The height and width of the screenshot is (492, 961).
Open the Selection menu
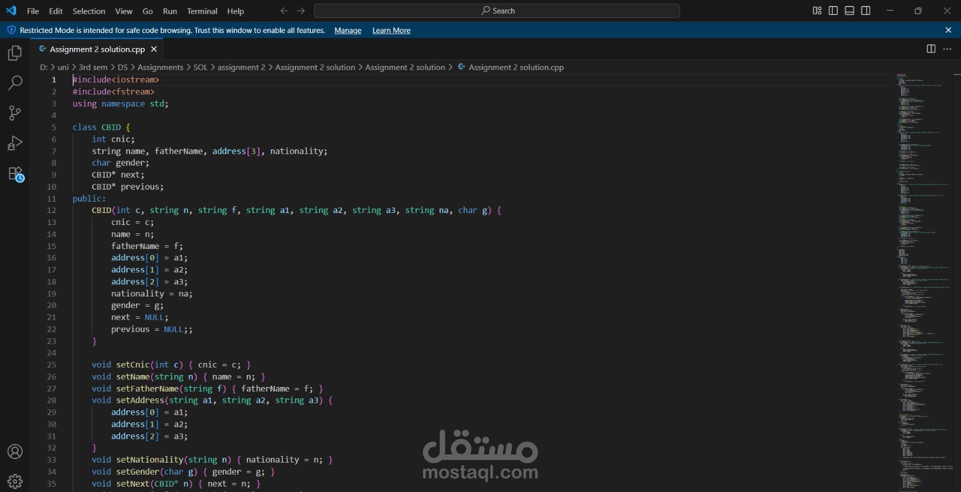point(89,11)
